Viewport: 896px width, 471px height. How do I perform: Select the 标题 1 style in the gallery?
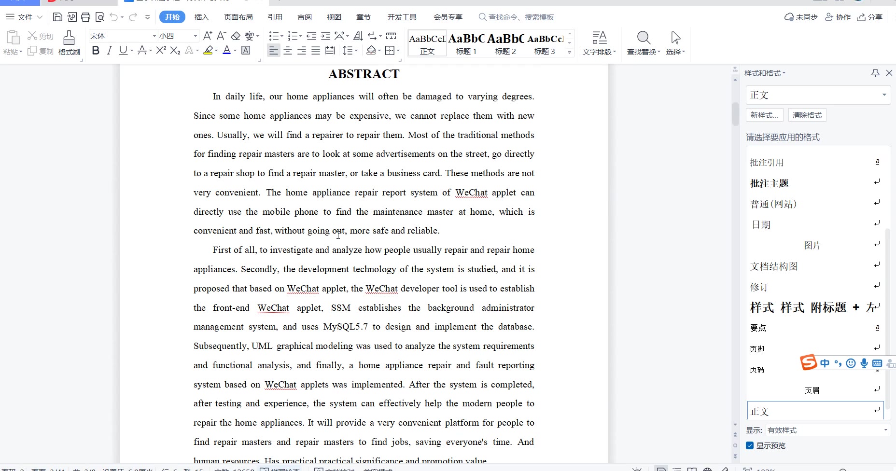466,43
